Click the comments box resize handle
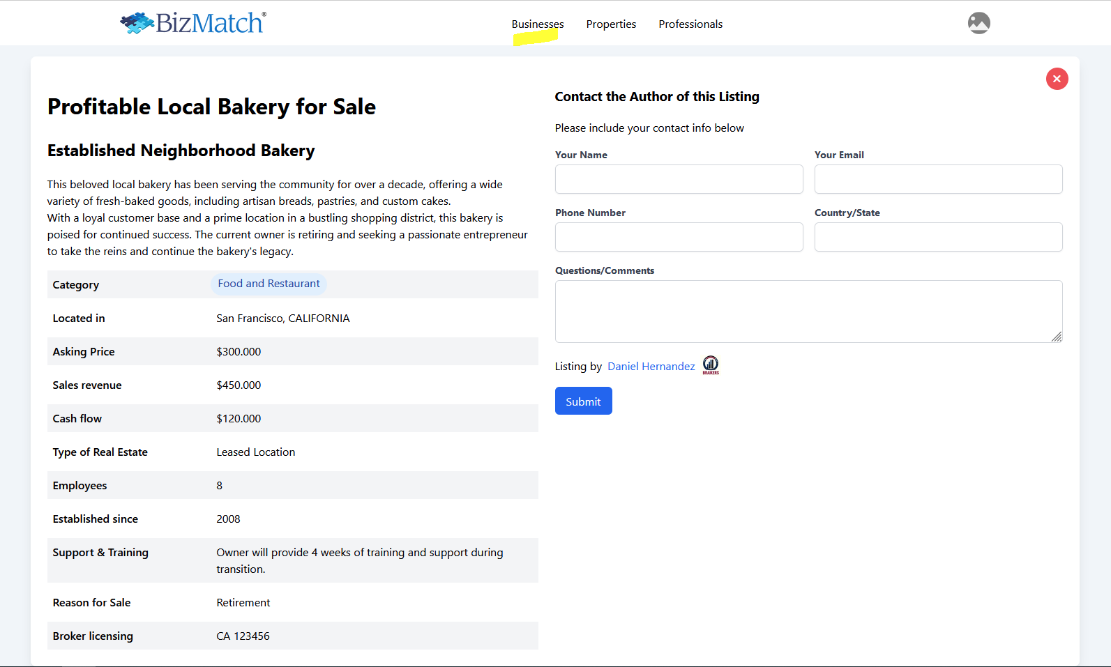 tap(1057, 337)
